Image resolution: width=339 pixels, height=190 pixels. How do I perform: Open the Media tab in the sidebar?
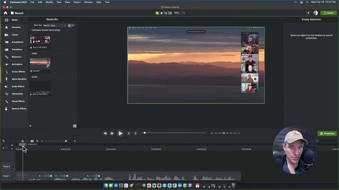coord(14,20)
